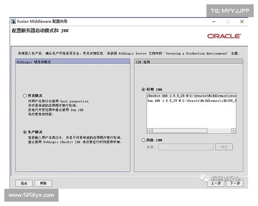Choose the 可用 JDK radio option
This screenshot has height=206, width=258.
pyautogui.click(x=143, y=90)
